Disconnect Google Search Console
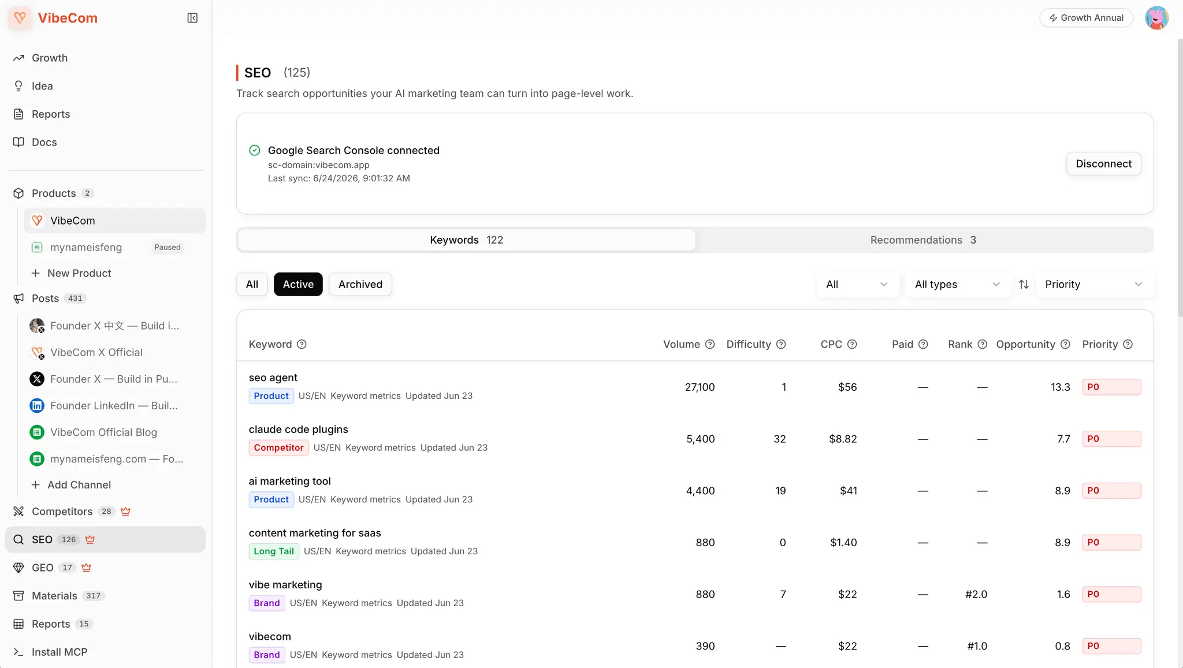Image resolution: width=1183 pixels, height=668 pixels. pyautogui.click(x=1103, y=164)
